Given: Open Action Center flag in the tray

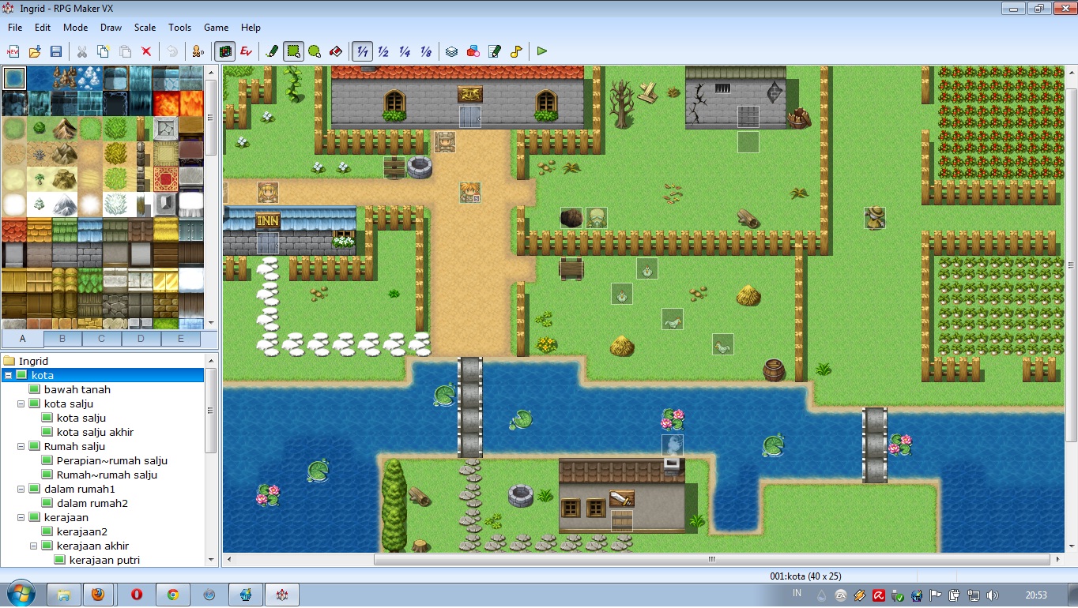Looking at the screenshot, I should click(x=936, y=595).
